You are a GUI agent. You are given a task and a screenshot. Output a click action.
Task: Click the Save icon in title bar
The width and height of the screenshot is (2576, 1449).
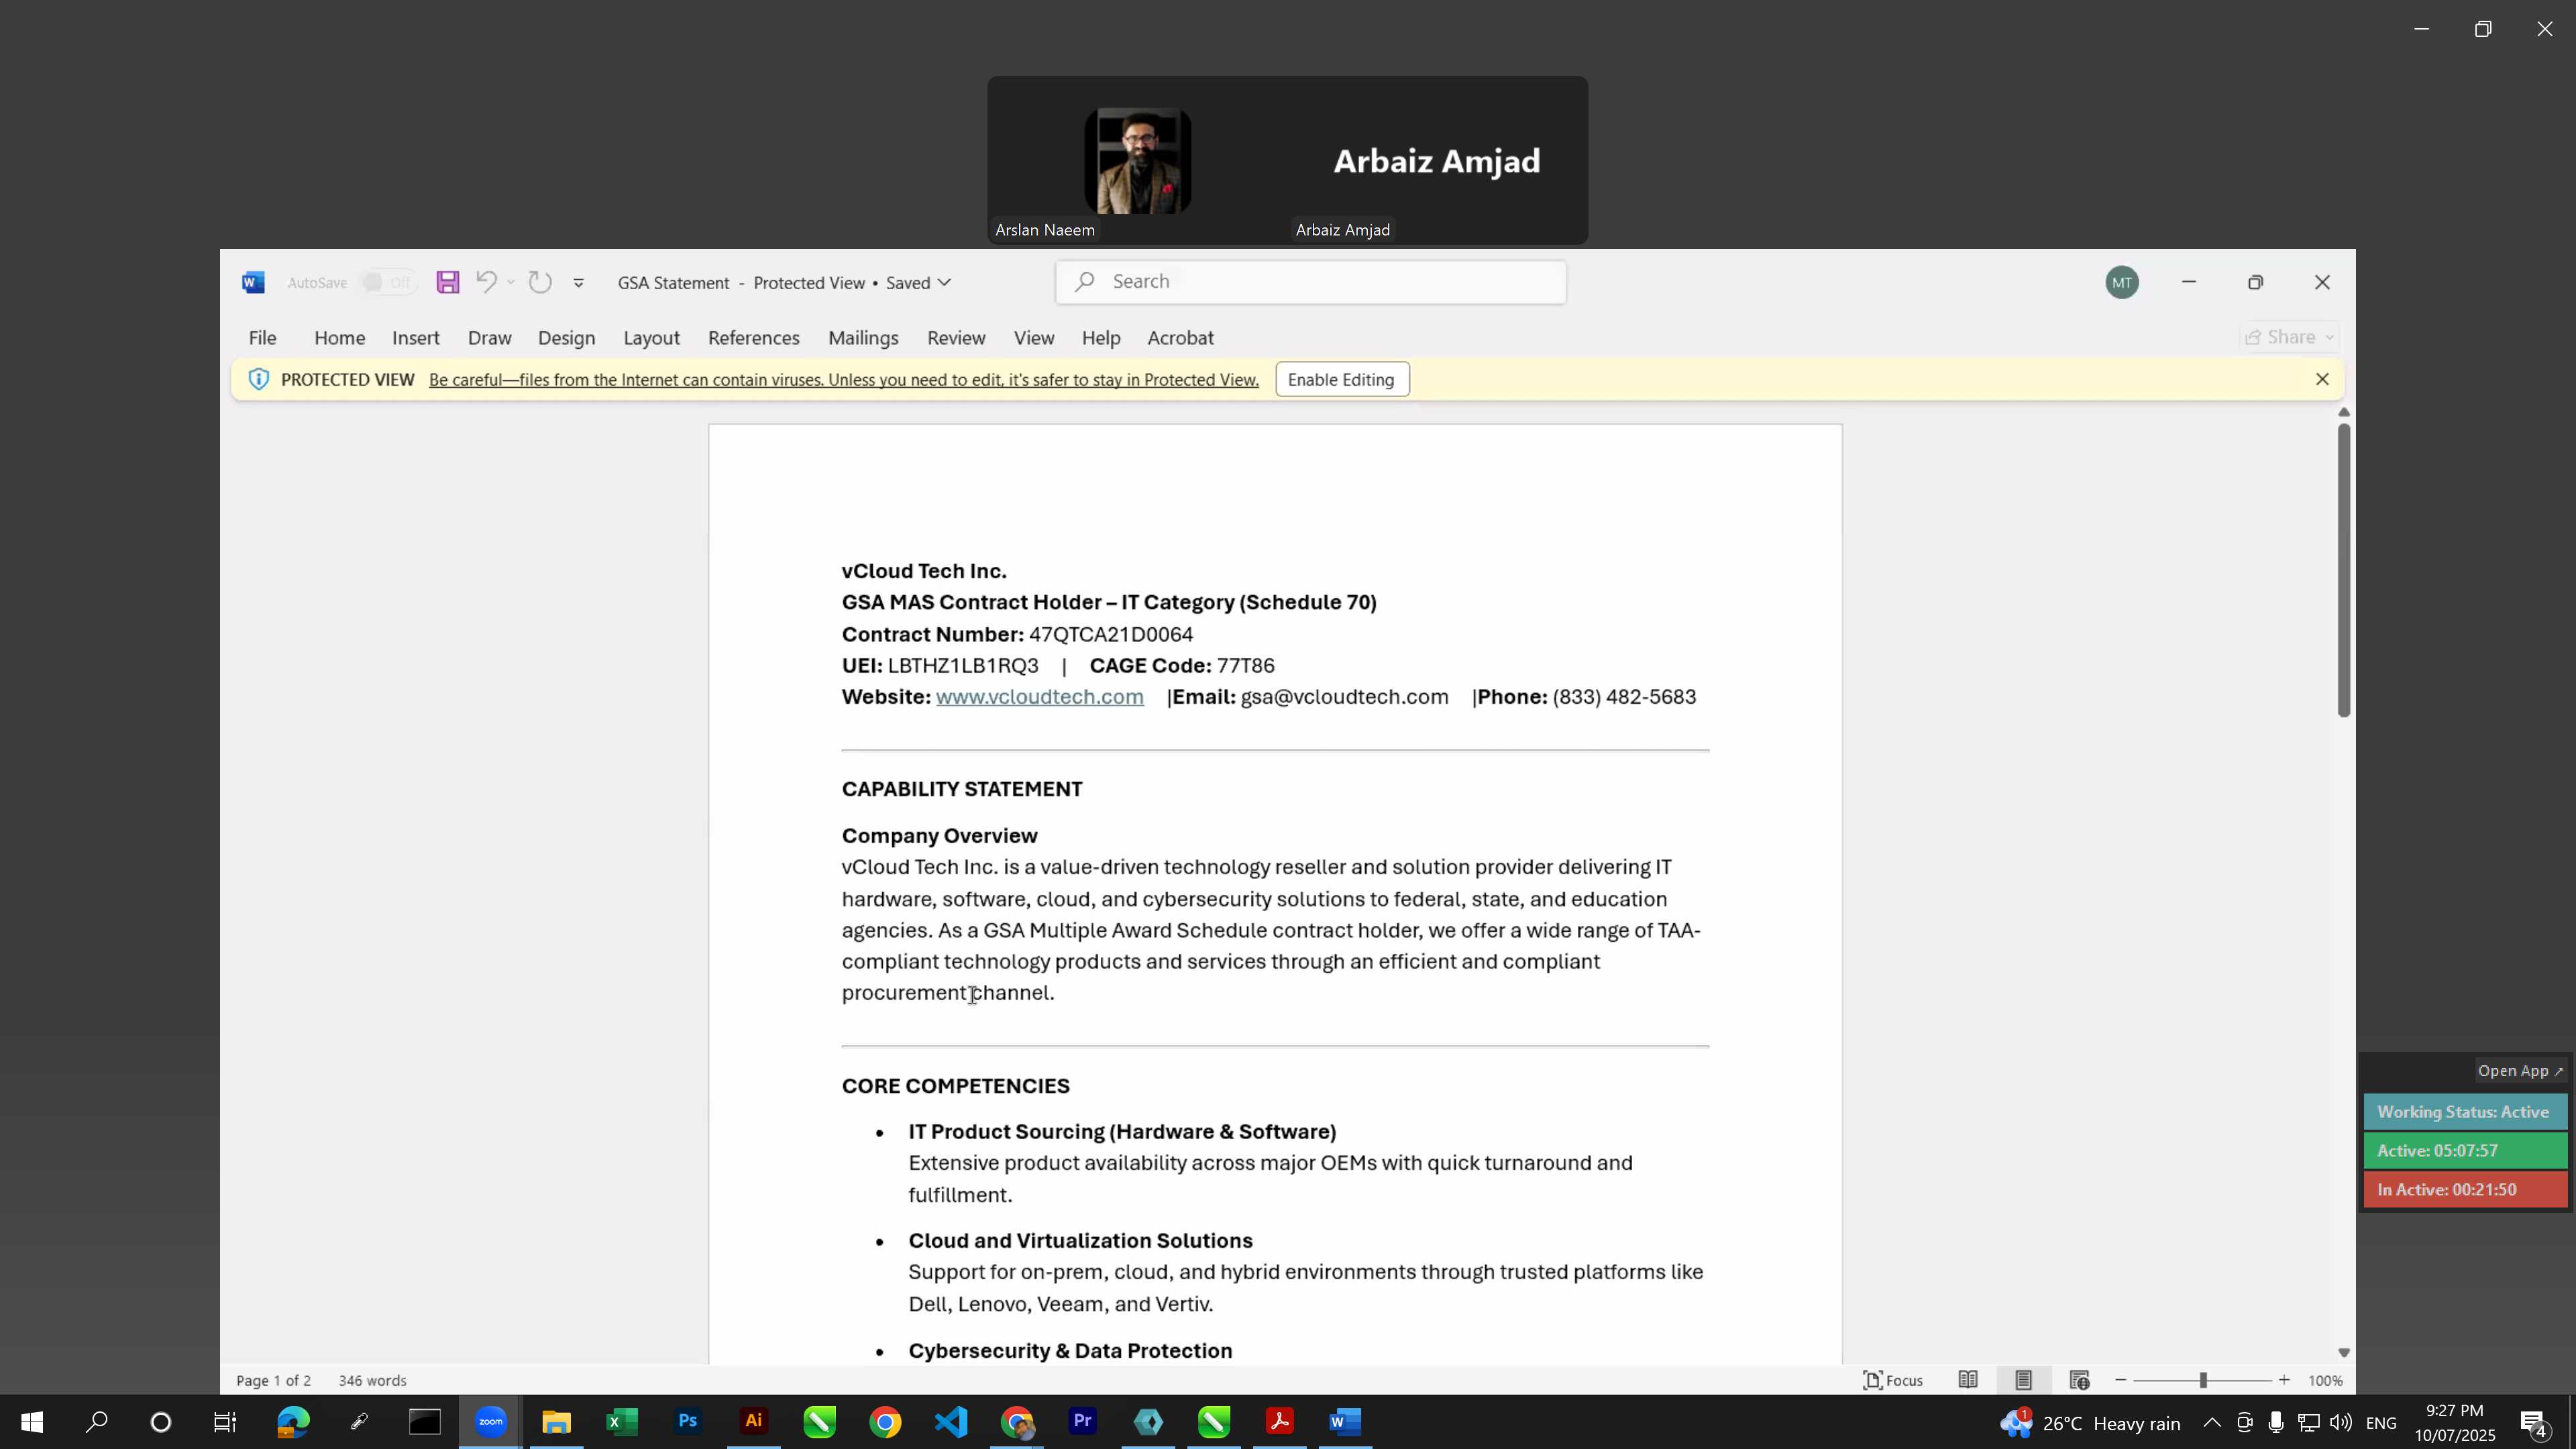pyautogui.click(x=448, y=282)
